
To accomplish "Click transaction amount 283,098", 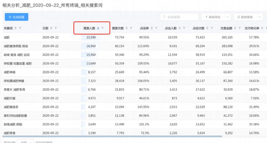I will [x=227, y=46].
